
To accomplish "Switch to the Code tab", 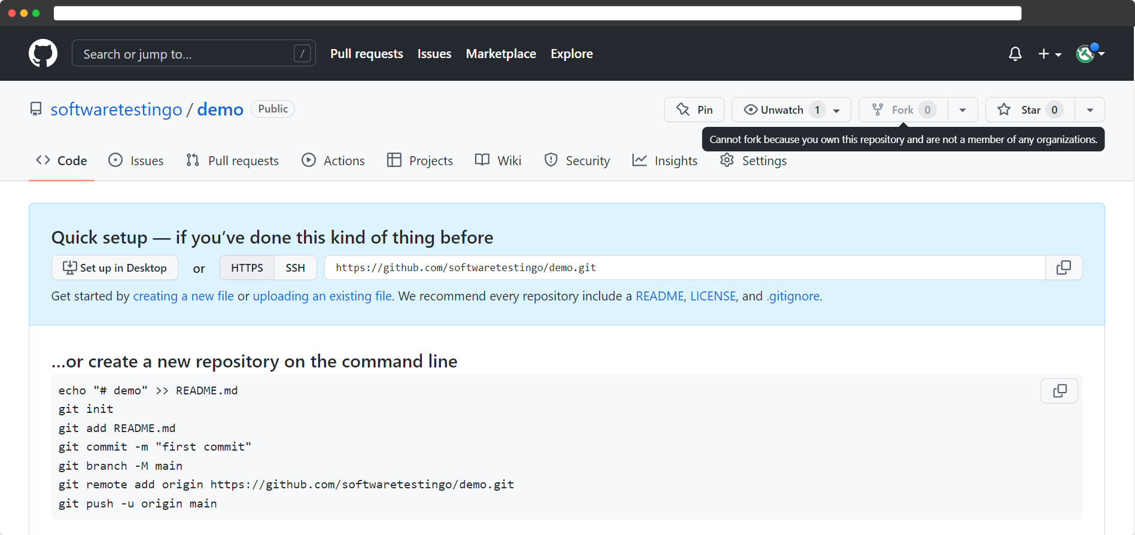I will 62,160.
